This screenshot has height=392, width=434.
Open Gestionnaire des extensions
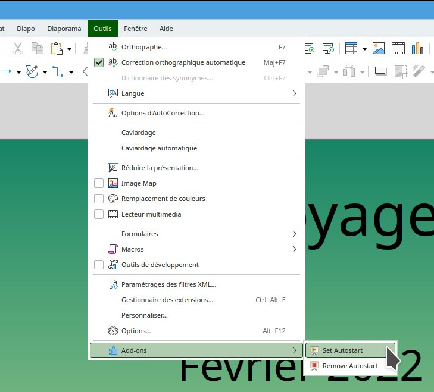[196, 300]
